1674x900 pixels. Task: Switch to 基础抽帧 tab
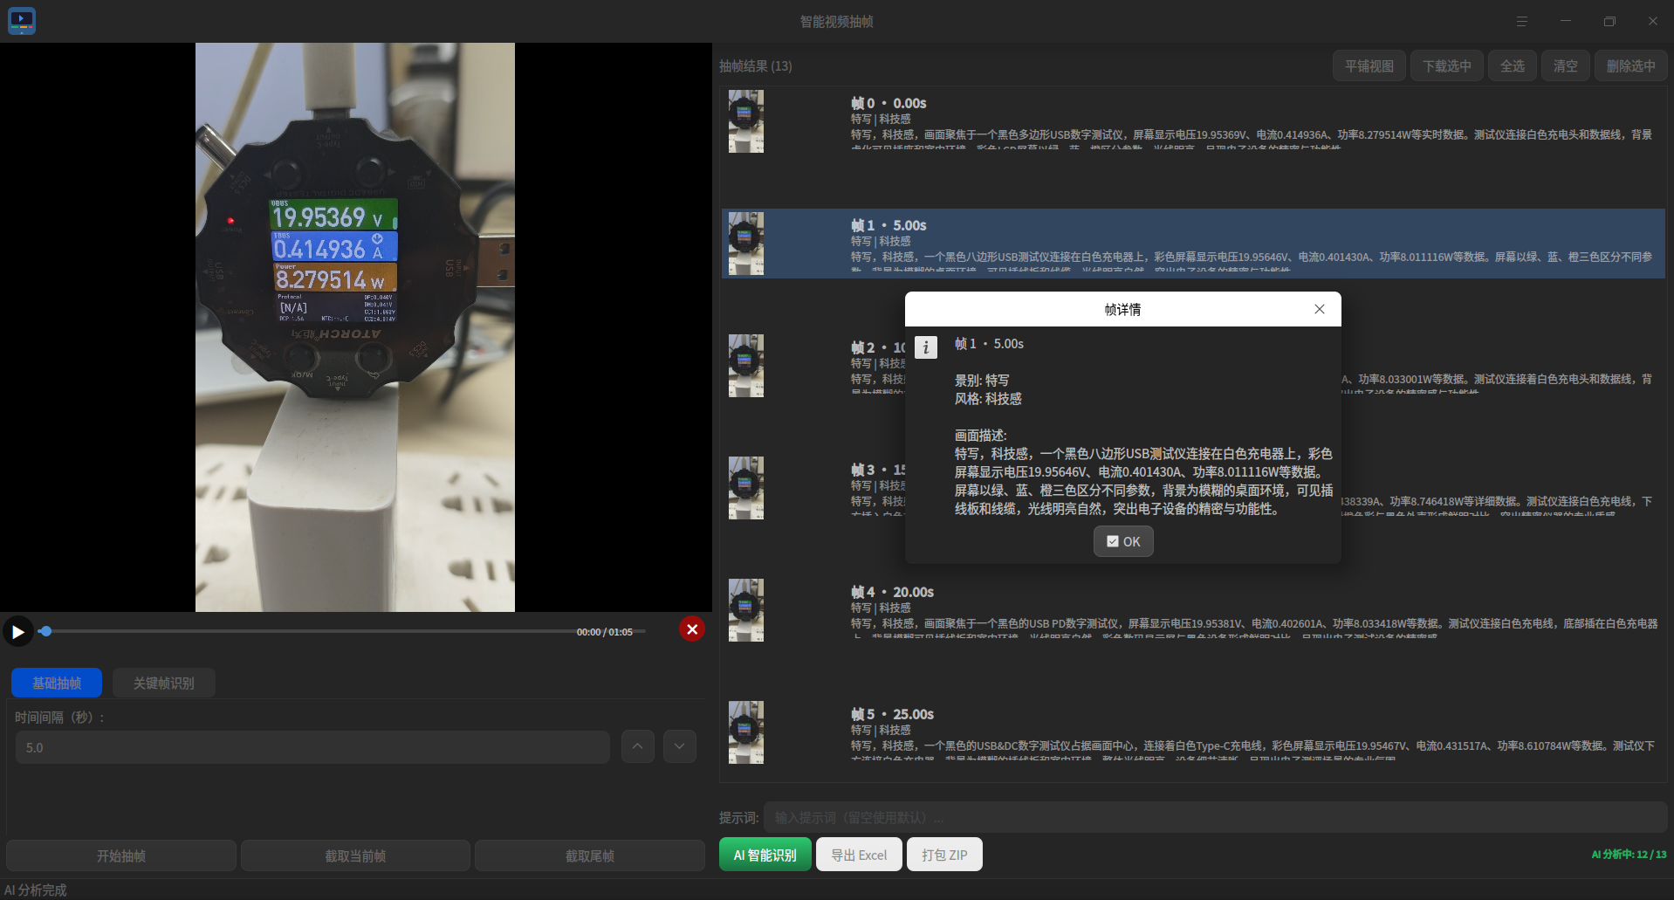[x=57, y=683]
